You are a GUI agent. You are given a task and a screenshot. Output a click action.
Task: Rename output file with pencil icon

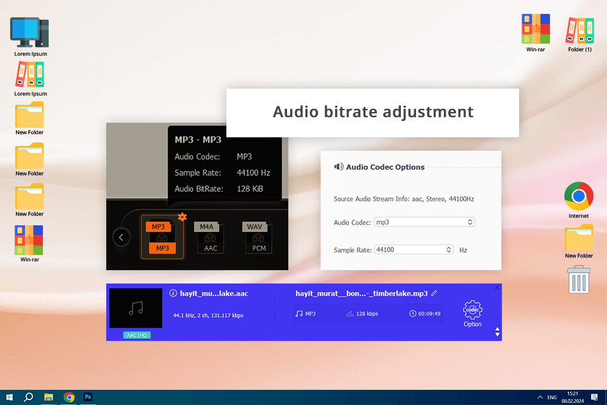click(434, 293)
